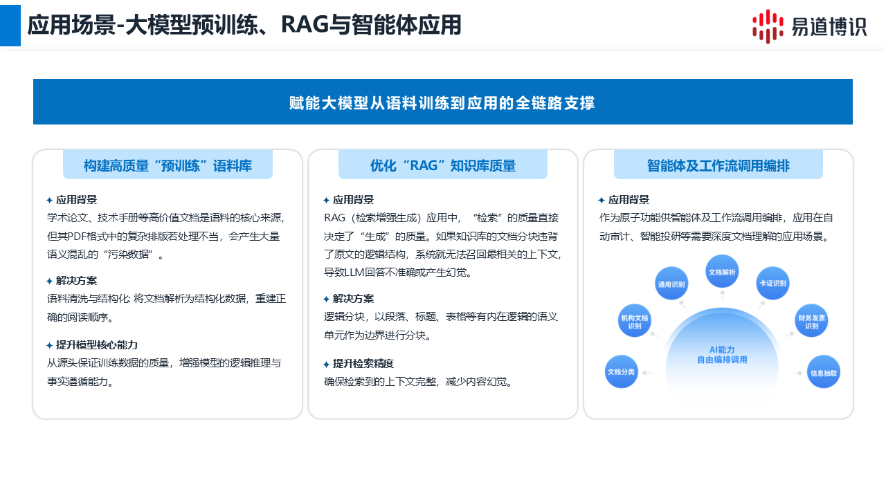Click the blue banner 赋能大模型从语料训练到应用的全链路支撑

coord(443,102)
